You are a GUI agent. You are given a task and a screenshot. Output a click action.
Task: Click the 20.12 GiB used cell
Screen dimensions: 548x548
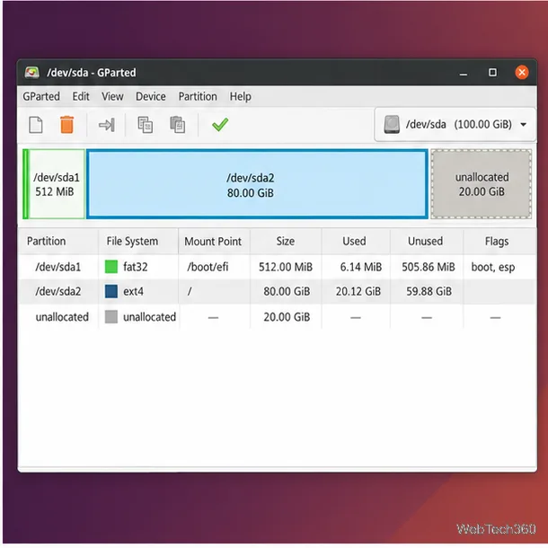[358, 291]
